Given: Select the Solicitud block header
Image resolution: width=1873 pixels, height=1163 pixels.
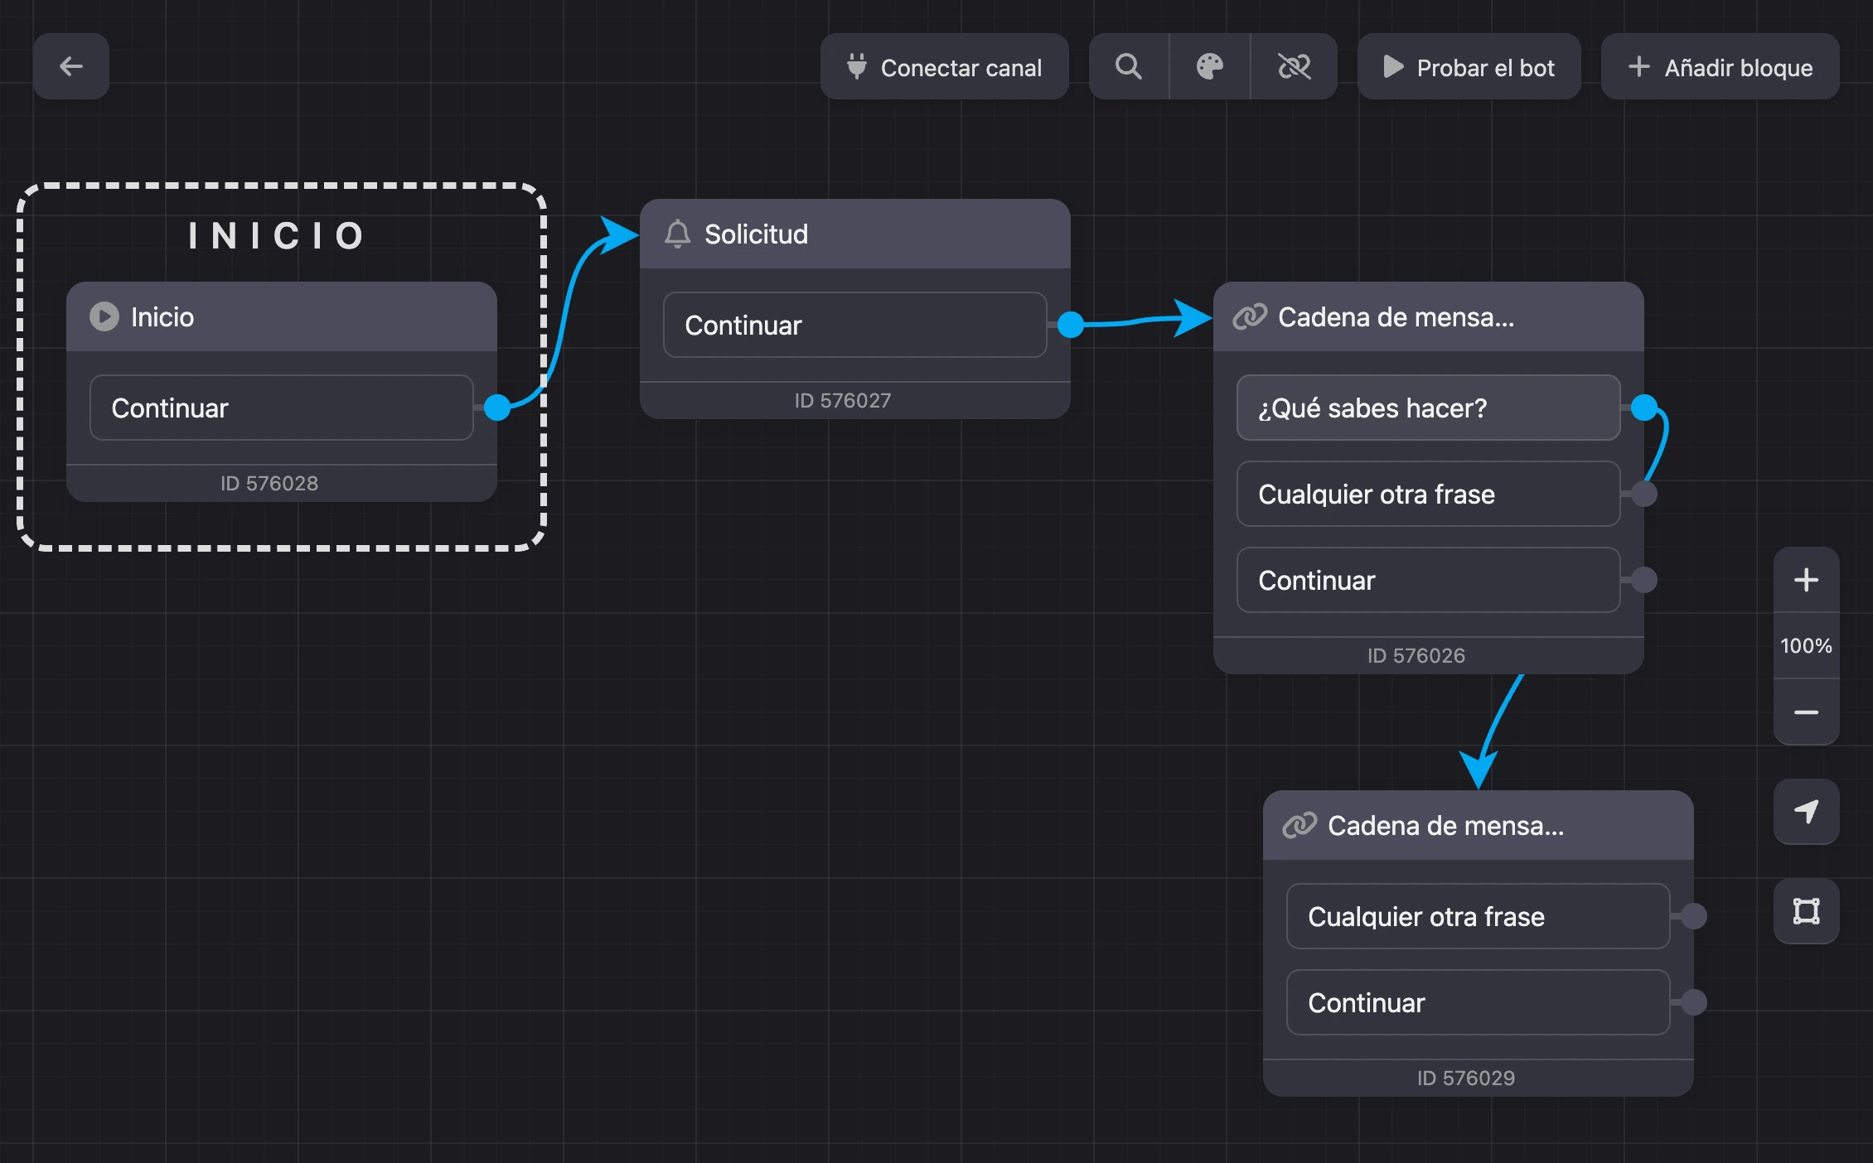Looking at the screenshot, I should [x=855, y=234].
